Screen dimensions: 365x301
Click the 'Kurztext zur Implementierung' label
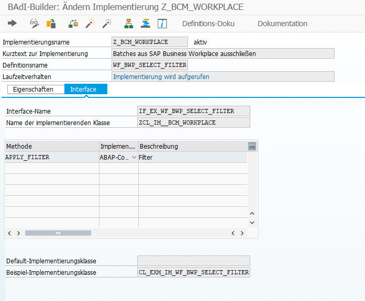click(45, 54)
